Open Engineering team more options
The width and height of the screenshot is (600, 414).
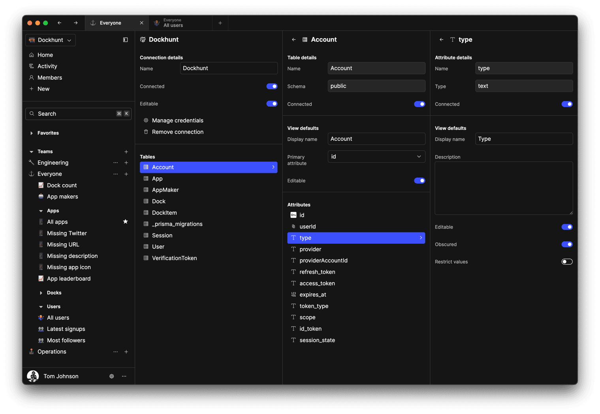(x=115, y=163)
